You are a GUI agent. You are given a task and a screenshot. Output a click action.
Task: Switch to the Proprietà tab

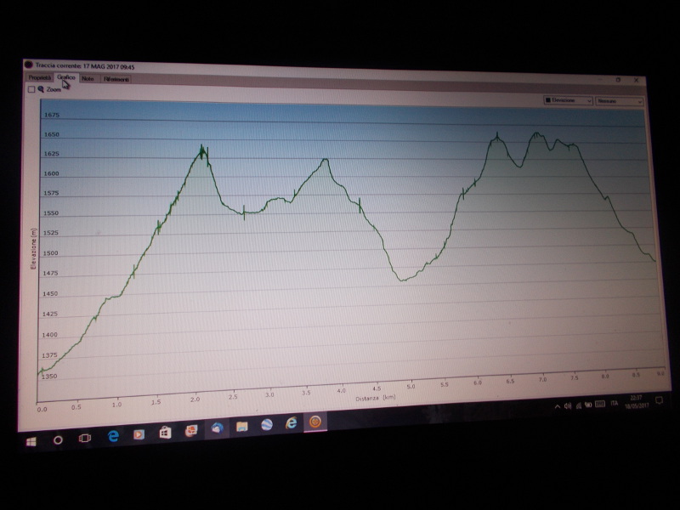40,77
